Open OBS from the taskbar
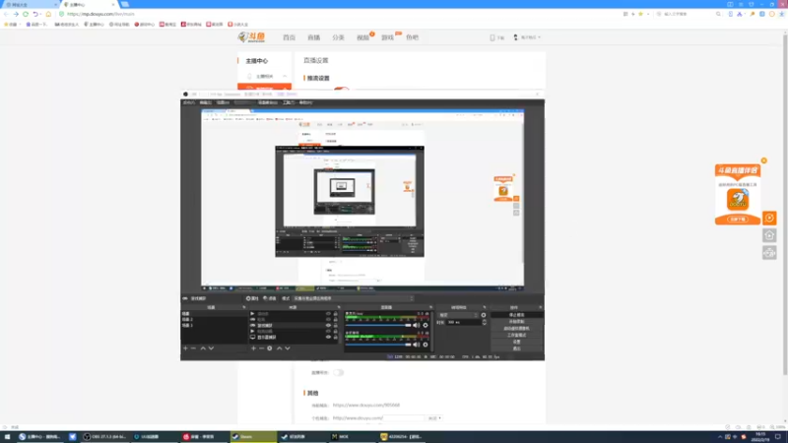This screenshot has width=788, height=443. coord(104,437)
